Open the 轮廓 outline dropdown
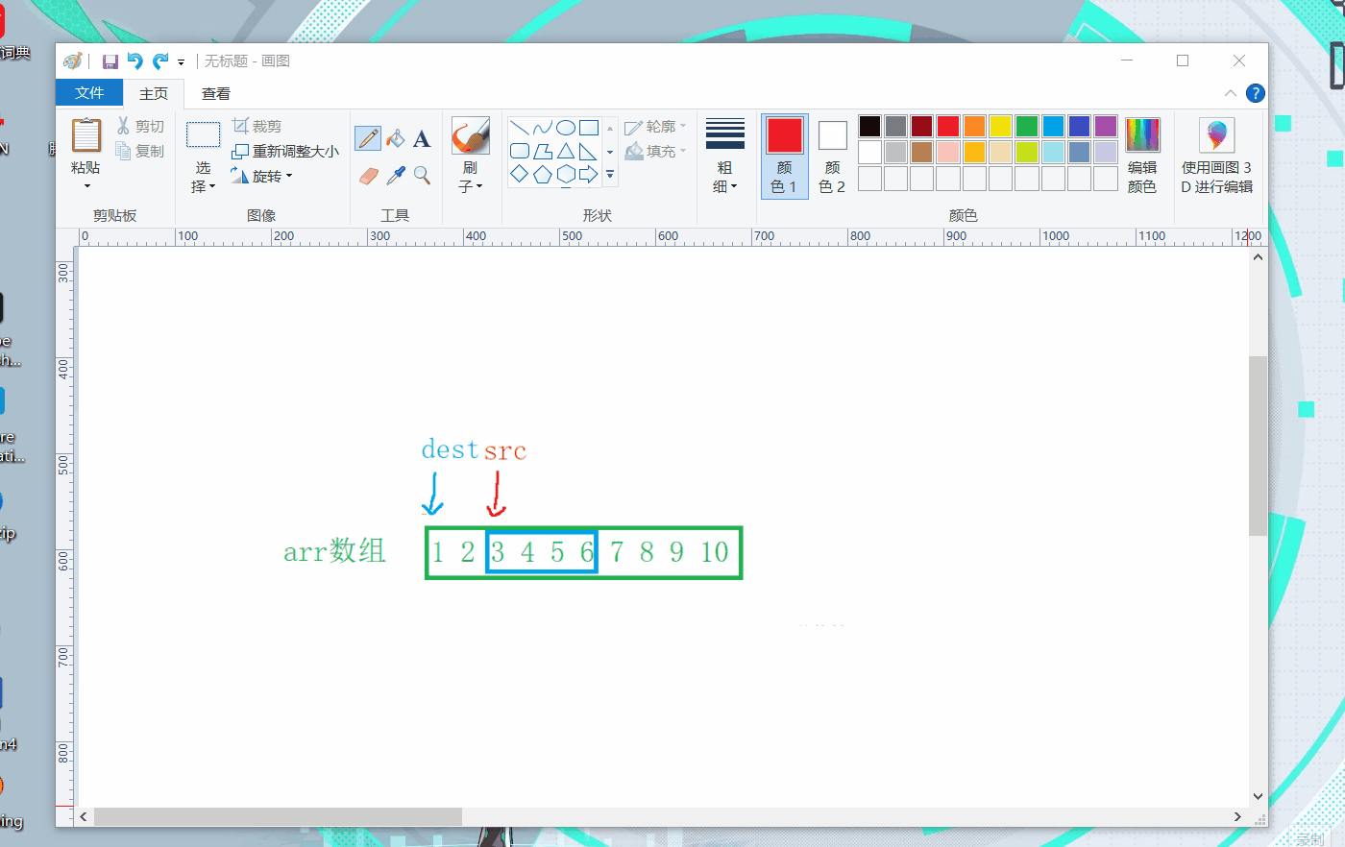This screenshot has height=847, width=1345. pyautogui.click(x=656, y=127)
